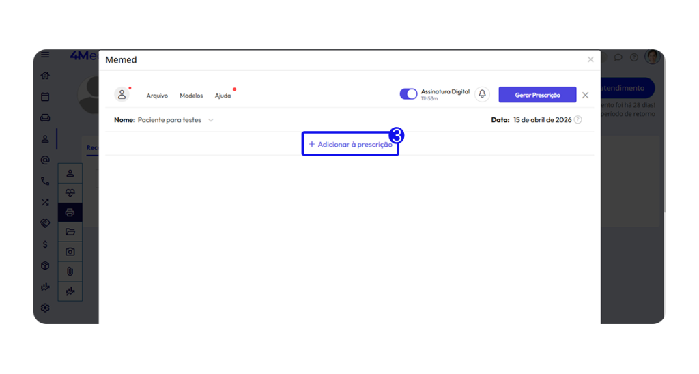Click the paperclip attachments icon
The height and width of the screenshot is (374, 699).
70,272
